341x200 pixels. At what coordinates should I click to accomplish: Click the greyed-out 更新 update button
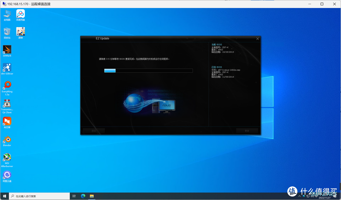pyautogui.click(x=247, y=131)
